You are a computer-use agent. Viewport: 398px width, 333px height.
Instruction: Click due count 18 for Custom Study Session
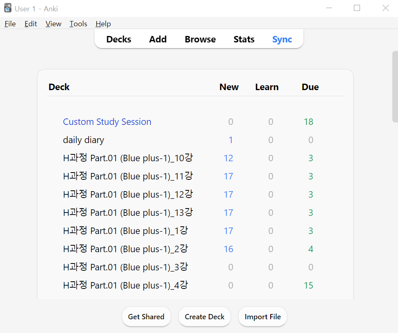point(309,122)
